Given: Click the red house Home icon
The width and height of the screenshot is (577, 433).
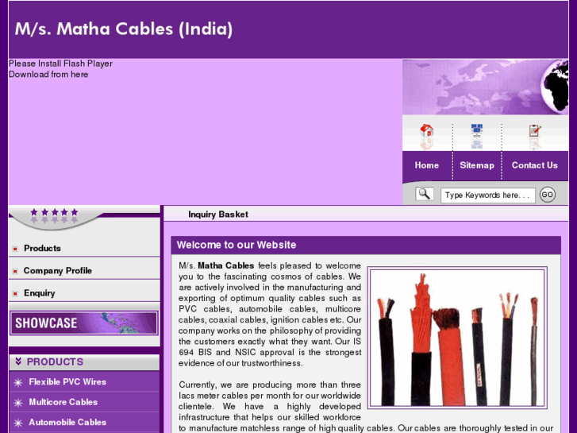Looking at the screenshot, I should pos(426,131).
